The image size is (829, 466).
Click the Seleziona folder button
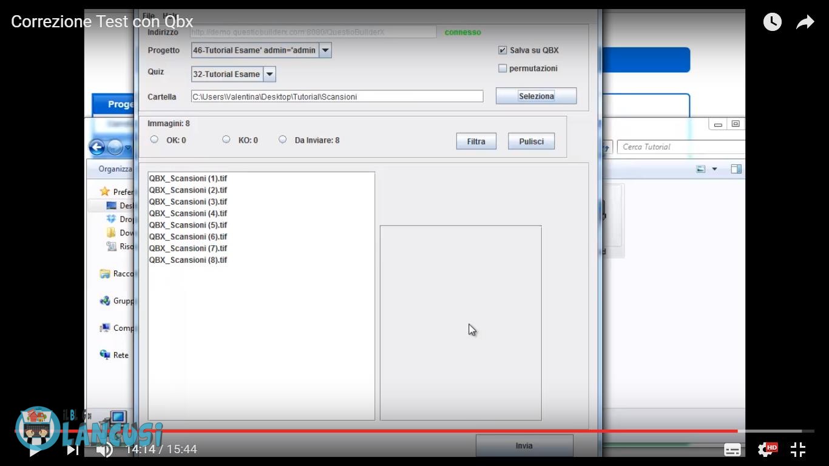coord(536,96)
